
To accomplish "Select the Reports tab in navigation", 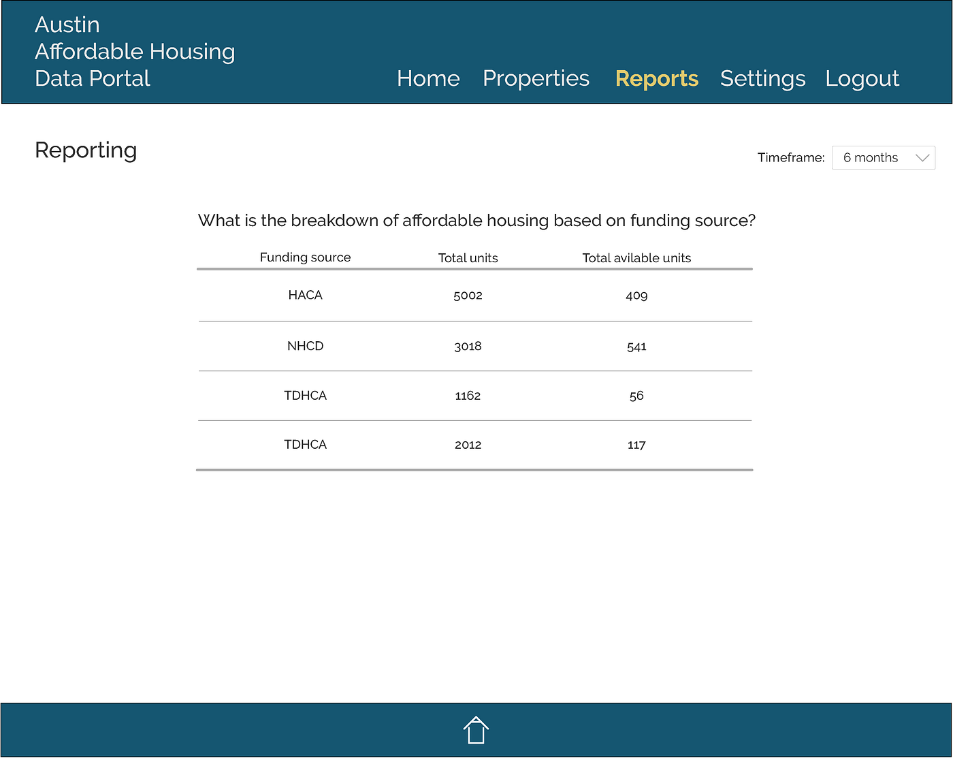I will click(x=656, y=78).
